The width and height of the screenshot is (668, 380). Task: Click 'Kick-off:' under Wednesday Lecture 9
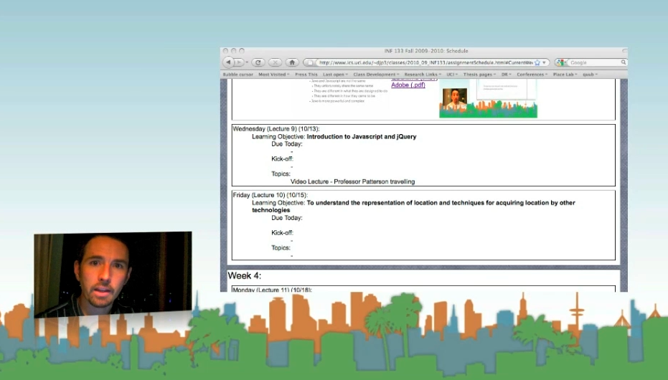pyautogui.click(x=283, y=158)
